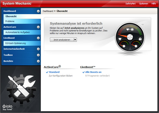
Task: Click the heart plus lock icon atop gauge
Action: click(x=130, y=29)
